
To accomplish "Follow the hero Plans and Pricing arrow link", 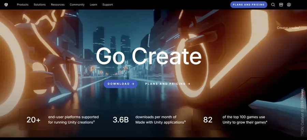I will pyautogui.click(x=167, y=84).
